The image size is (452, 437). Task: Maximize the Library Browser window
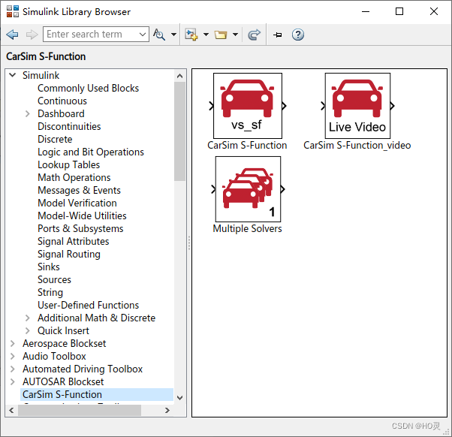point(399,11)
